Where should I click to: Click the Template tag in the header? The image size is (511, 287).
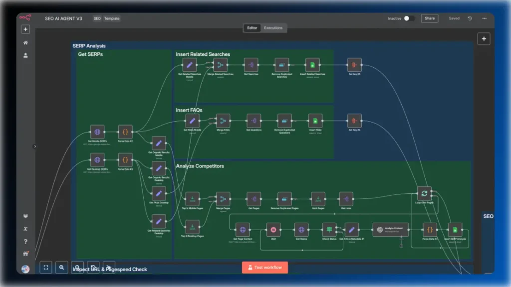[112, 18]
